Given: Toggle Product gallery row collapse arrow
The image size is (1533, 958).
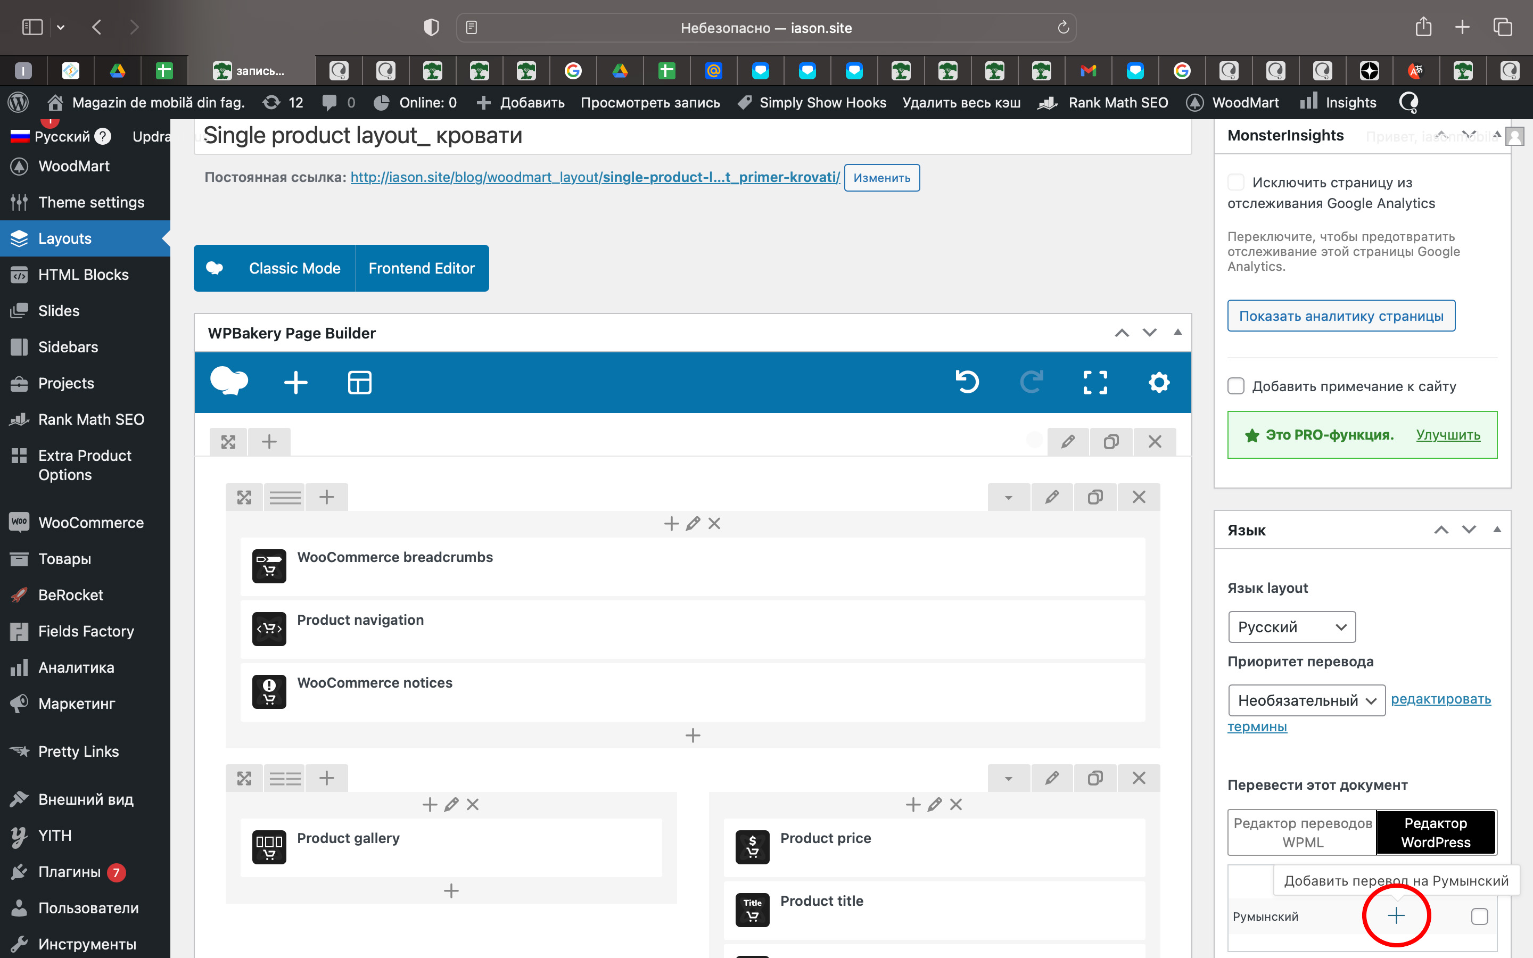Looking at the screenshot, I should click(1009, 778).
